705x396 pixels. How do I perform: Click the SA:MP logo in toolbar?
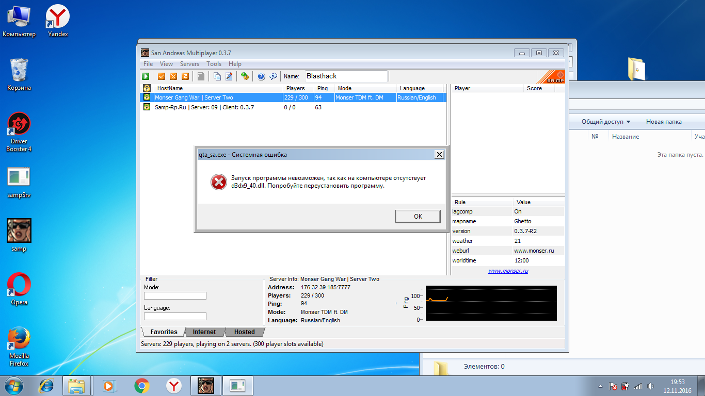click(551, 77)
